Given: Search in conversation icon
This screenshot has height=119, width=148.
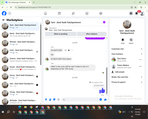Looking at the screenshot, I should click(x=131, y=40).
